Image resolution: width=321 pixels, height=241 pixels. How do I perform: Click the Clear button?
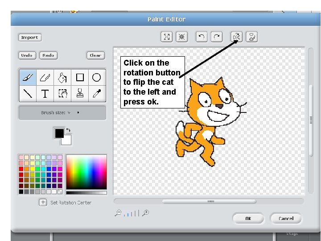click(96, 55)
